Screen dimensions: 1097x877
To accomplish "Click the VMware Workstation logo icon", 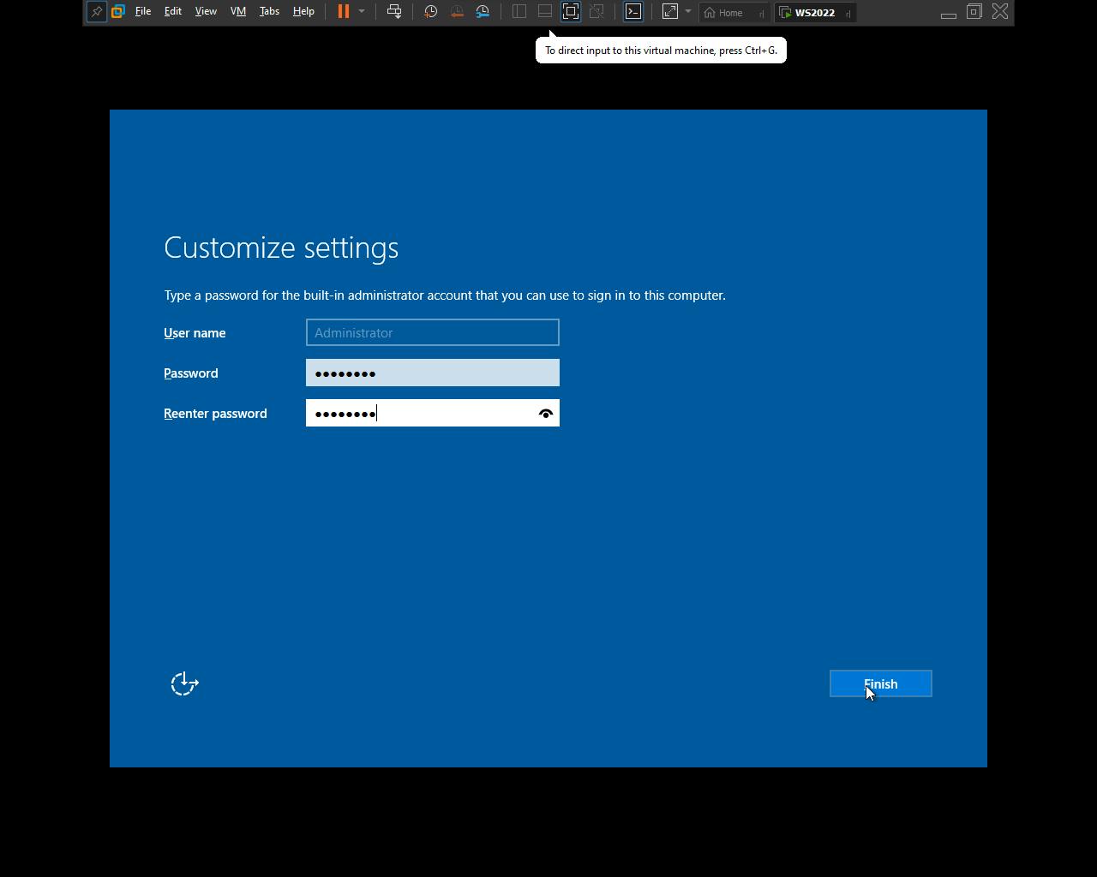I will point(118,12).
